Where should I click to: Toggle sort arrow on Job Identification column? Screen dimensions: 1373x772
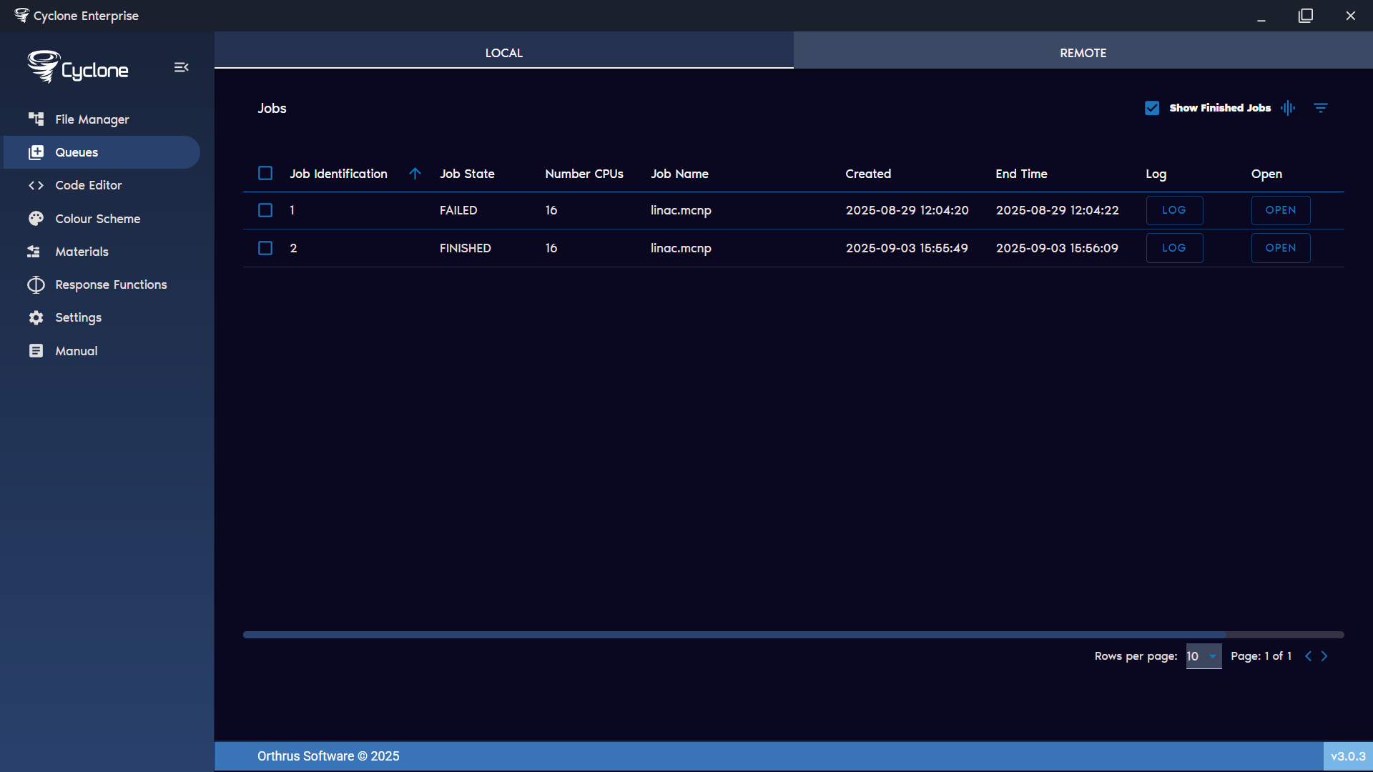415,174
